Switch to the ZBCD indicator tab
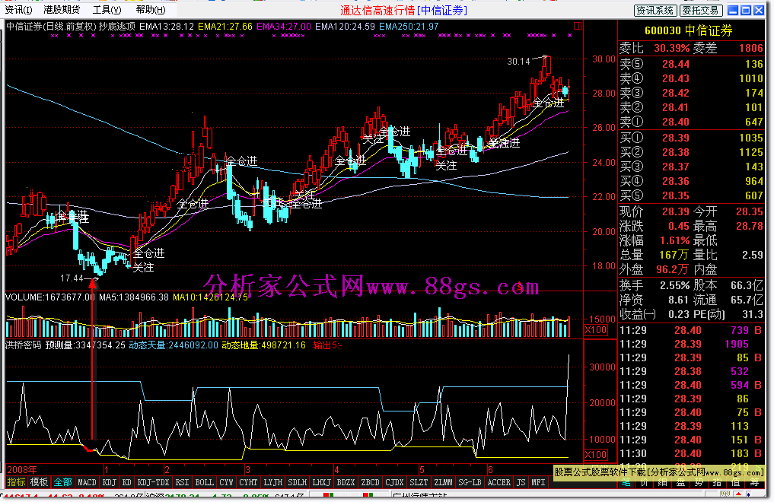The width and height of the screenshot is (774, 502). (x=370, y=482)
